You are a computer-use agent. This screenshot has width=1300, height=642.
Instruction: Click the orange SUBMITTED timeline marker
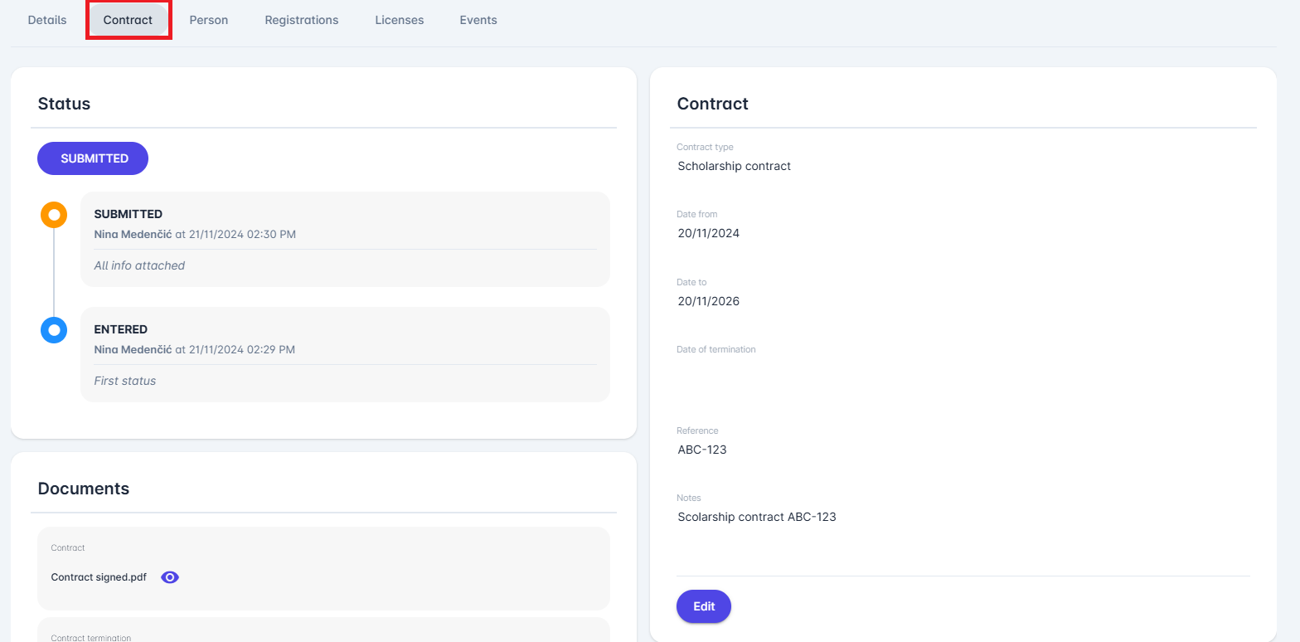tap(54, 215)
